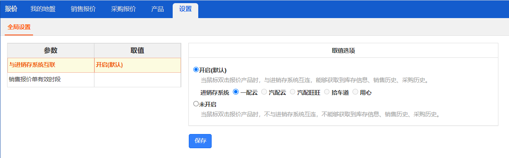Select the 销售报价单有效时段 parameter row
509x158 pixels.
point(51,79)
